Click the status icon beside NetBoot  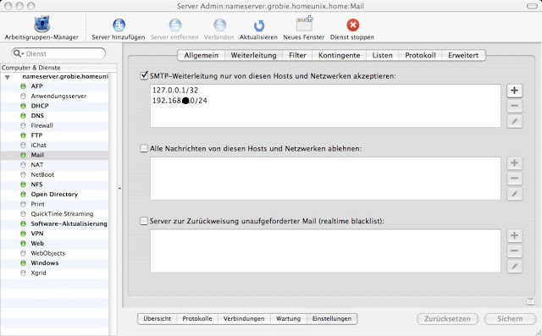[x=23, y=174]
